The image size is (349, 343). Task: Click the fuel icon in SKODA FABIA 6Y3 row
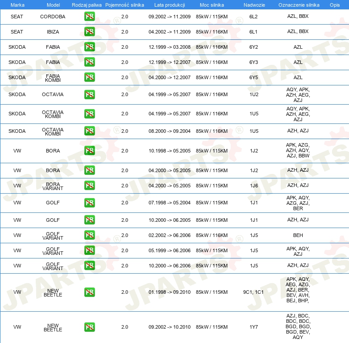(x=89, y=62)
